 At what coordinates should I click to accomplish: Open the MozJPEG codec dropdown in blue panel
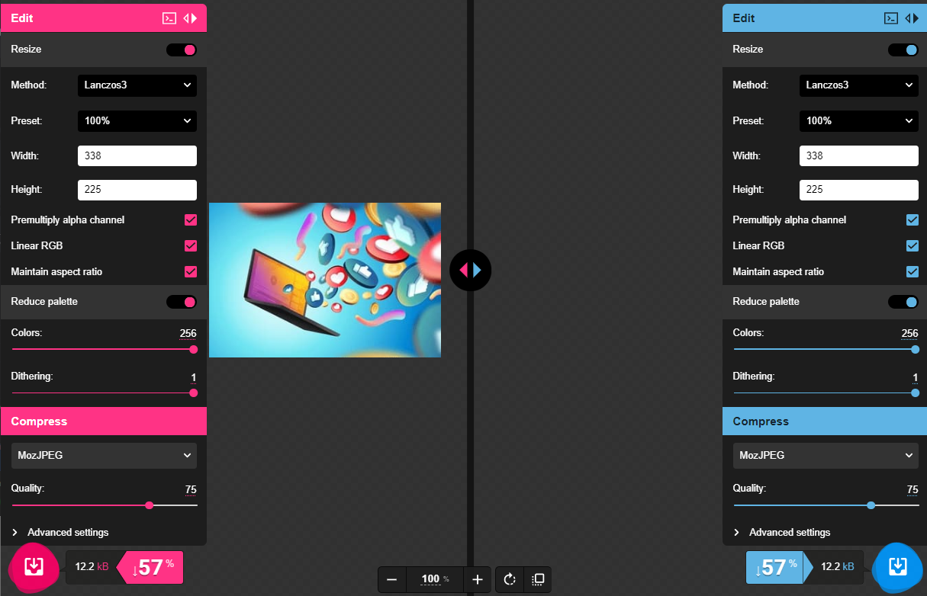pos(826,456)
